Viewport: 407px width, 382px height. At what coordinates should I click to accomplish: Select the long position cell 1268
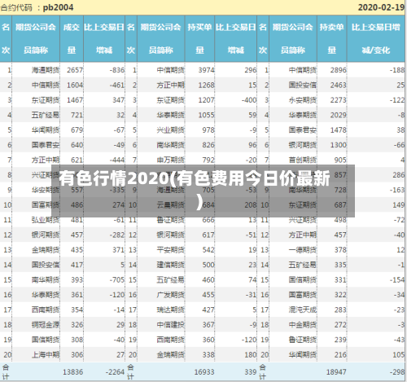[x=207, y=85]
